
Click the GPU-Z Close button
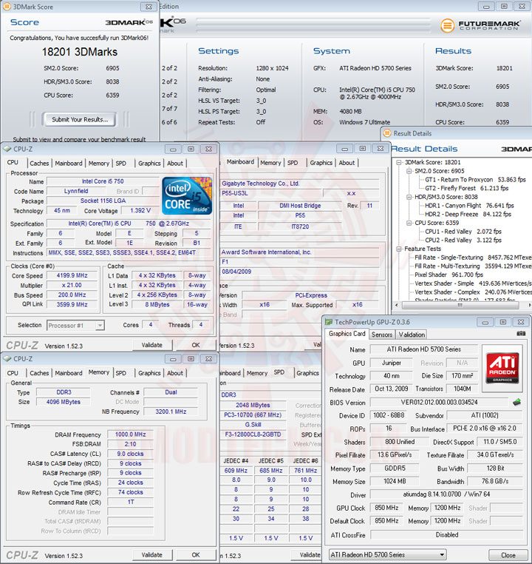pyautogui.click(x=508, y=555)
